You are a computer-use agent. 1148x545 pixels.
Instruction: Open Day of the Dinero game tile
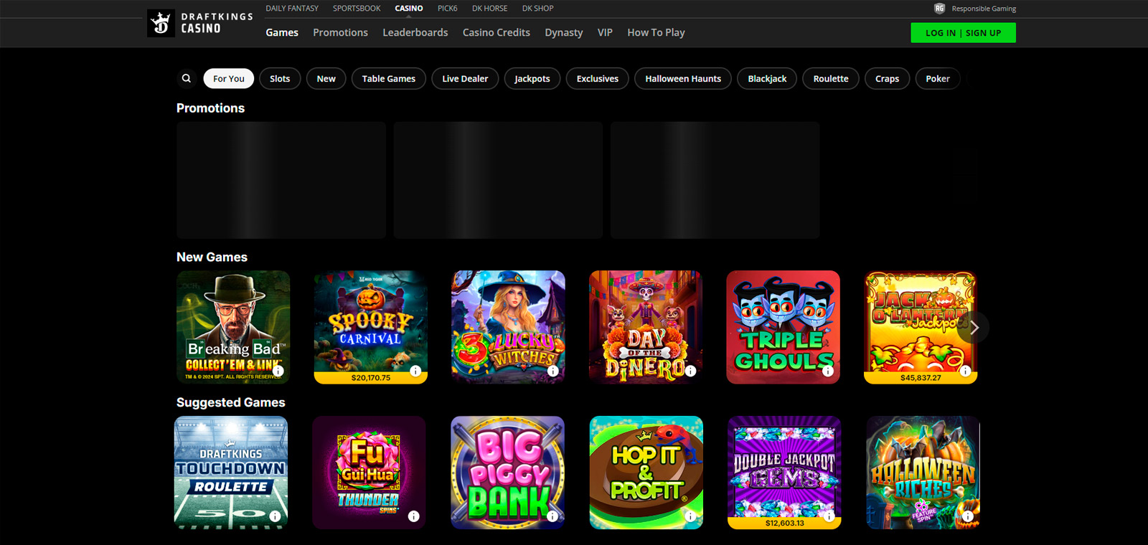point(646,327)
